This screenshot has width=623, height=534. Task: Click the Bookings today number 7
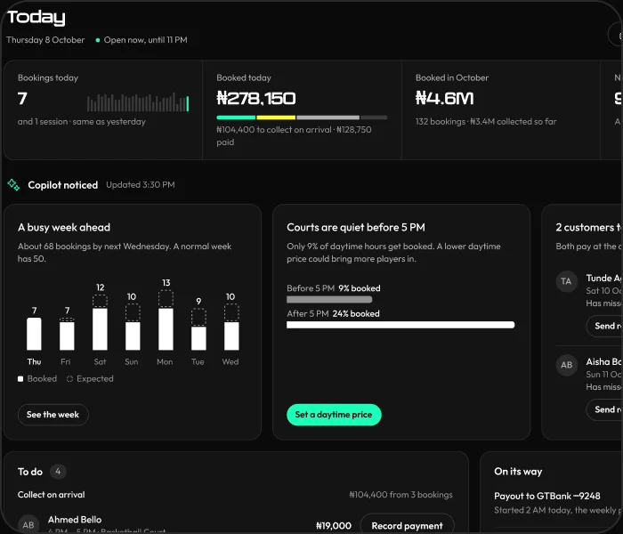pyautogui.click(x=22, y=98)
